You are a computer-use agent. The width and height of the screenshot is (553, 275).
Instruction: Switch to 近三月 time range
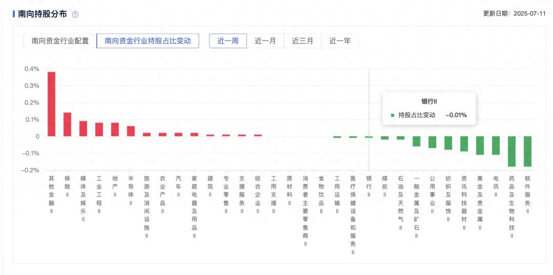(303, 41)
